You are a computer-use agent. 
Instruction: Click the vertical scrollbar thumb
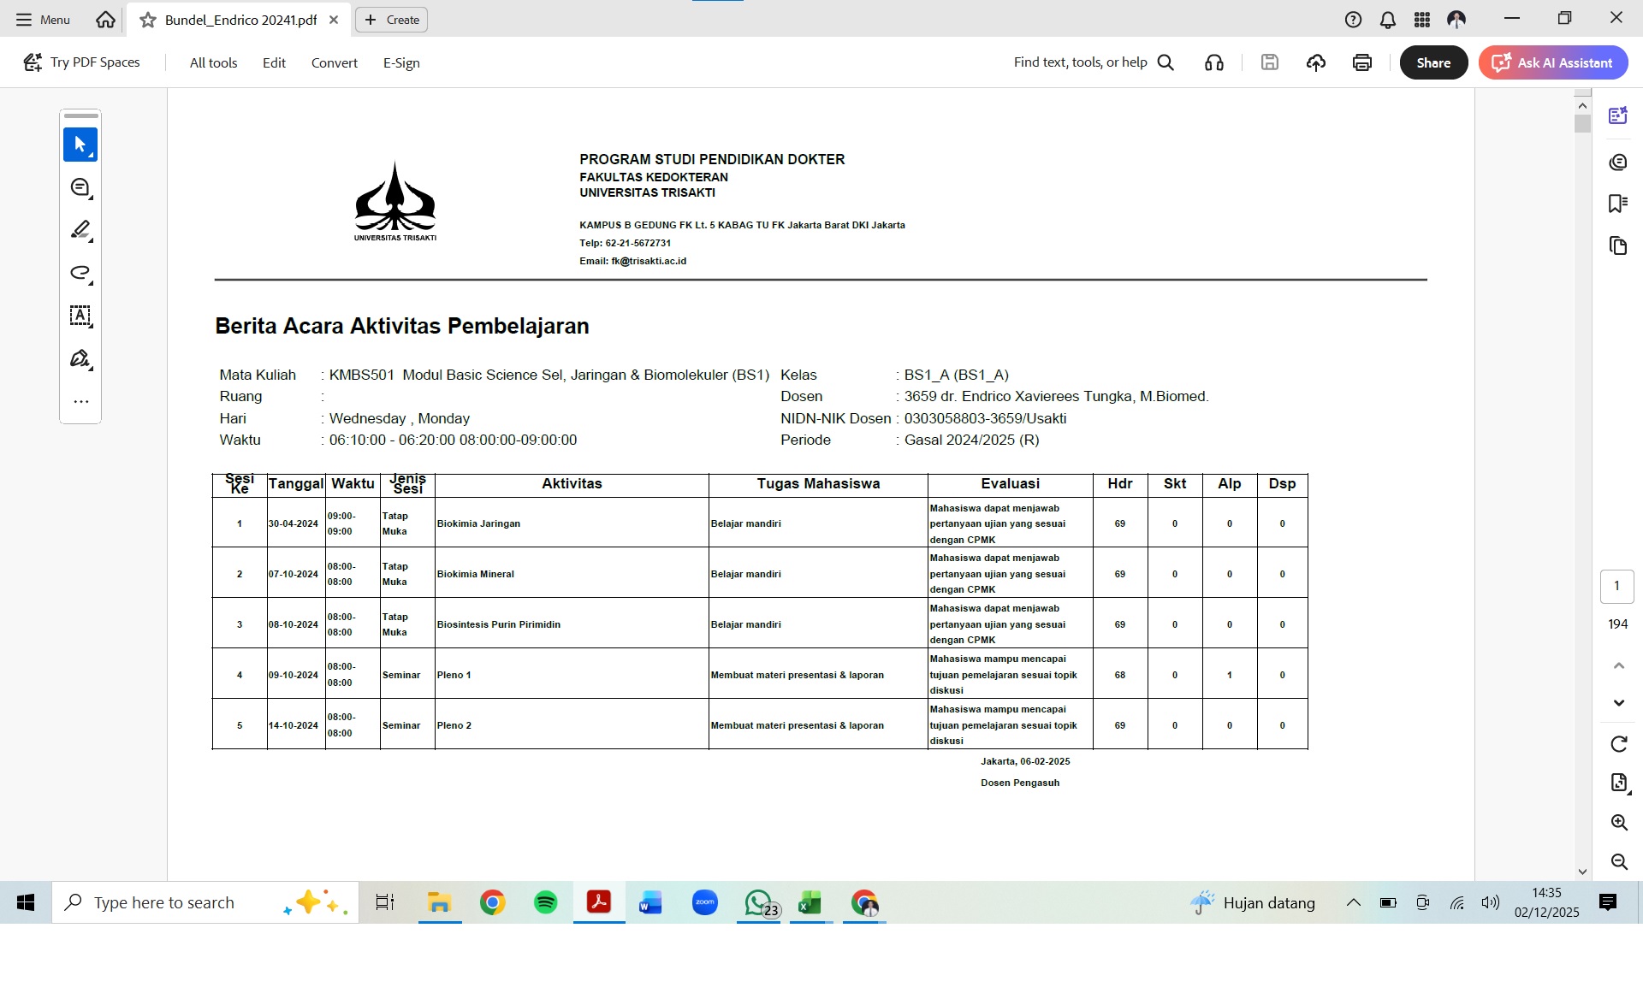[x=1582, y=124]
